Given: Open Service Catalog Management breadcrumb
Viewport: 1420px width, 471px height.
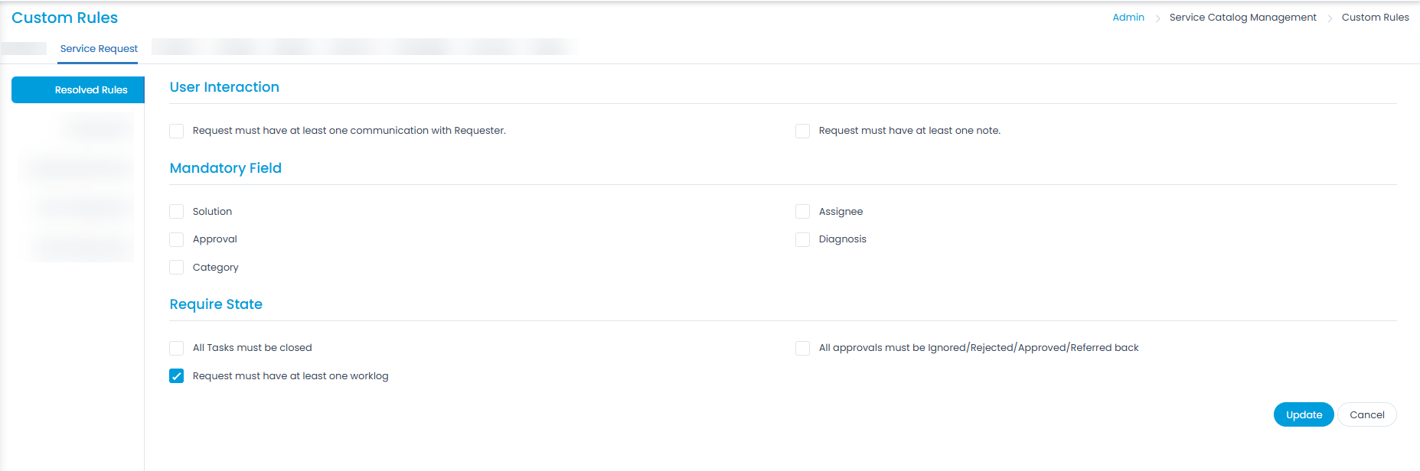Looking at the screenshot, I should click(1243, 18).
